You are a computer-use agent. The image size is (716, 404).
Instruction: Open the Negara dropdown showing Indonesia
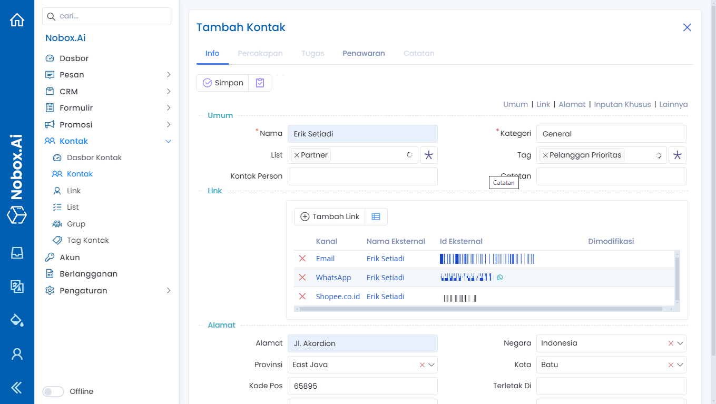point(681,343)
